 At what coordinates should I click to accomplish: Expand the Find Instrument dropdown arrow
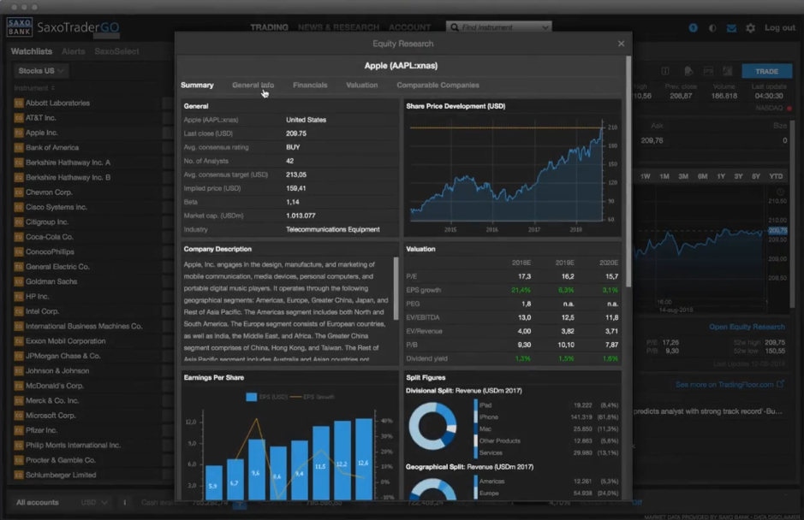click(545, 27)
